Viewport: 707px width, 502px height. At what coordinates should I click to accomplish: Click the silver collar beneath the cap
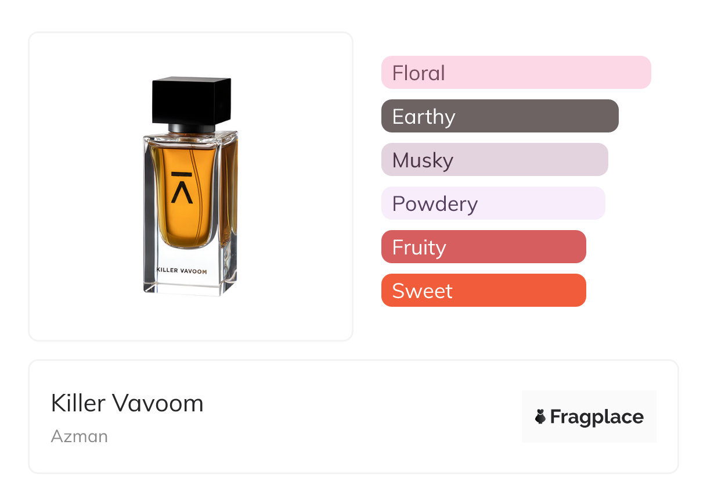tap(192, 126)
